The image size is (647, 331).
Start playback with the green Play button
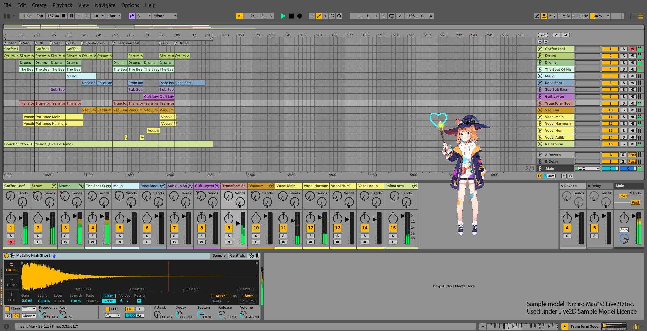(283, 16)
